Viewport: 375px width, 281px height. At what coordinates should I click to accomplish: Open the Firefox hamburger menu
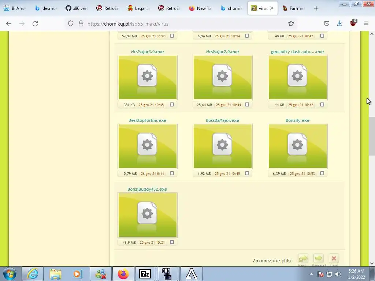[366, 23]
